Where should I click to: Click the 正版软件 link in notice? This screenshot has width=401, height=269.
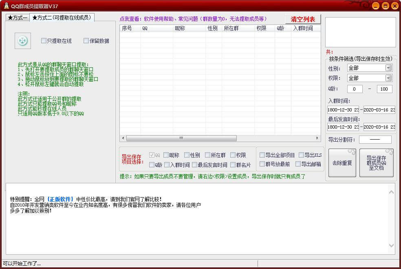click(60, 199)
